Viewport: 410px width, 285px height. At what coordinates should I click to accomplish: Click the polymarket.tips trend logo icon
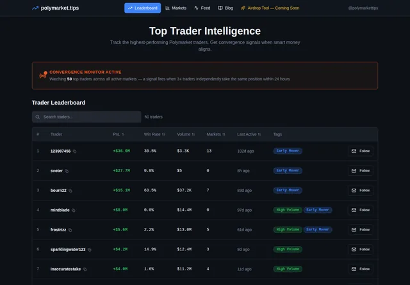(35, 8)
